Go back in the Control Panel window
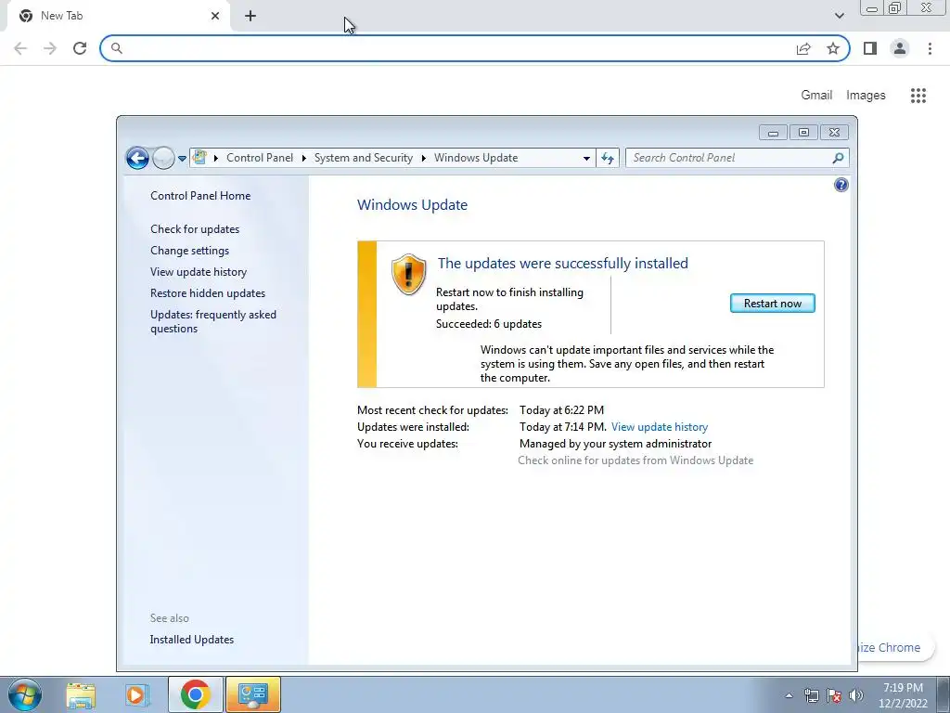 pos(137,158)
